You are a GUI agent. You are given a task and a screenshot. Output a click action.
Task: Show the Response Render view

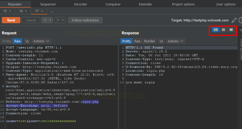tap(149, 41)
